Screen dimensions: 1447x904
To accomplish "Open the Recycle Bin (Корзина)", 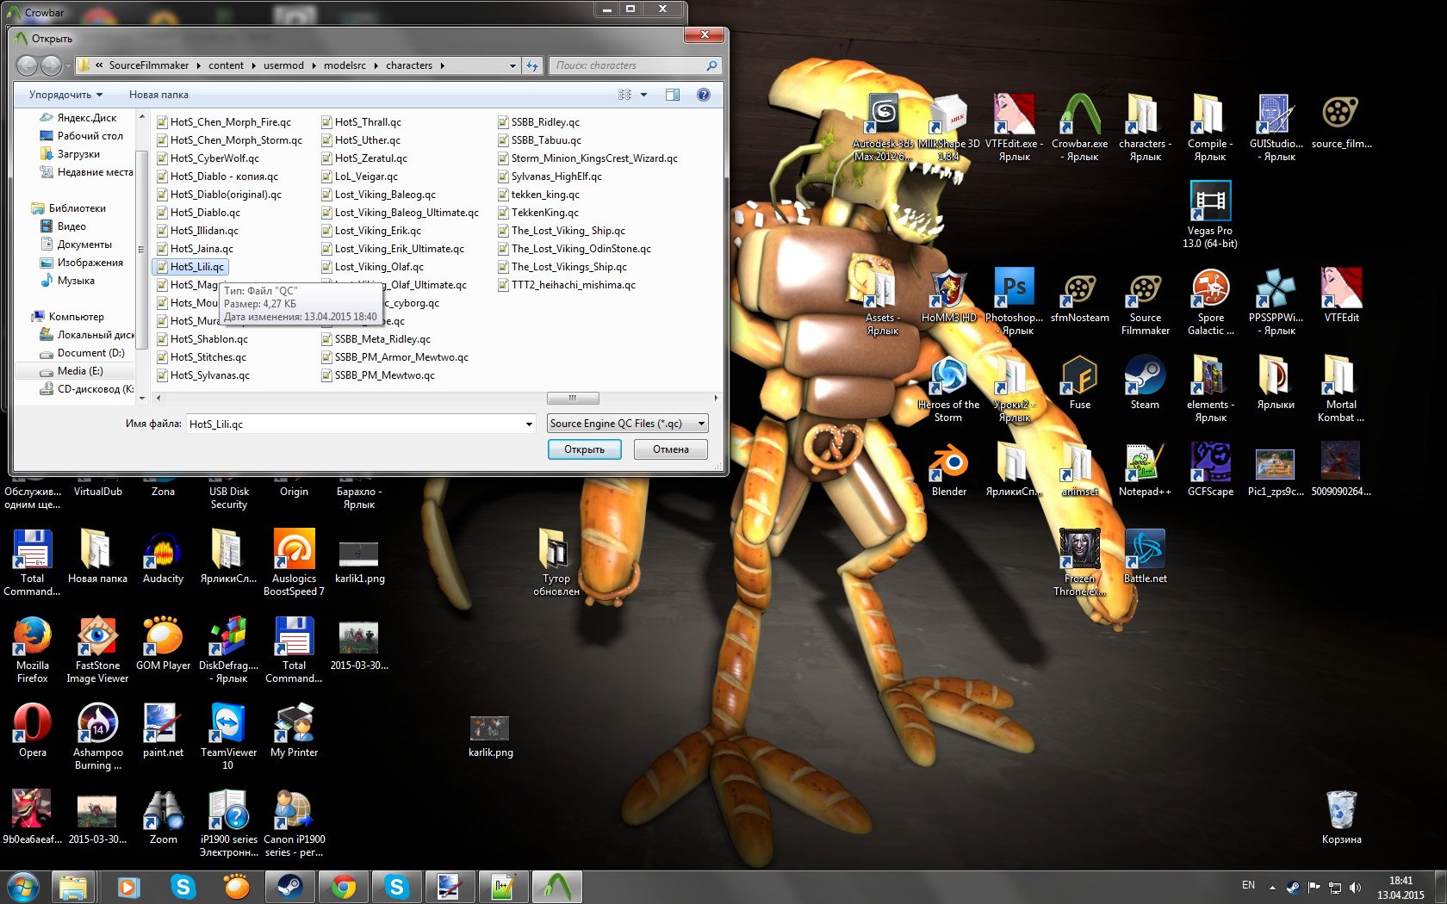I will [1341, 817].
